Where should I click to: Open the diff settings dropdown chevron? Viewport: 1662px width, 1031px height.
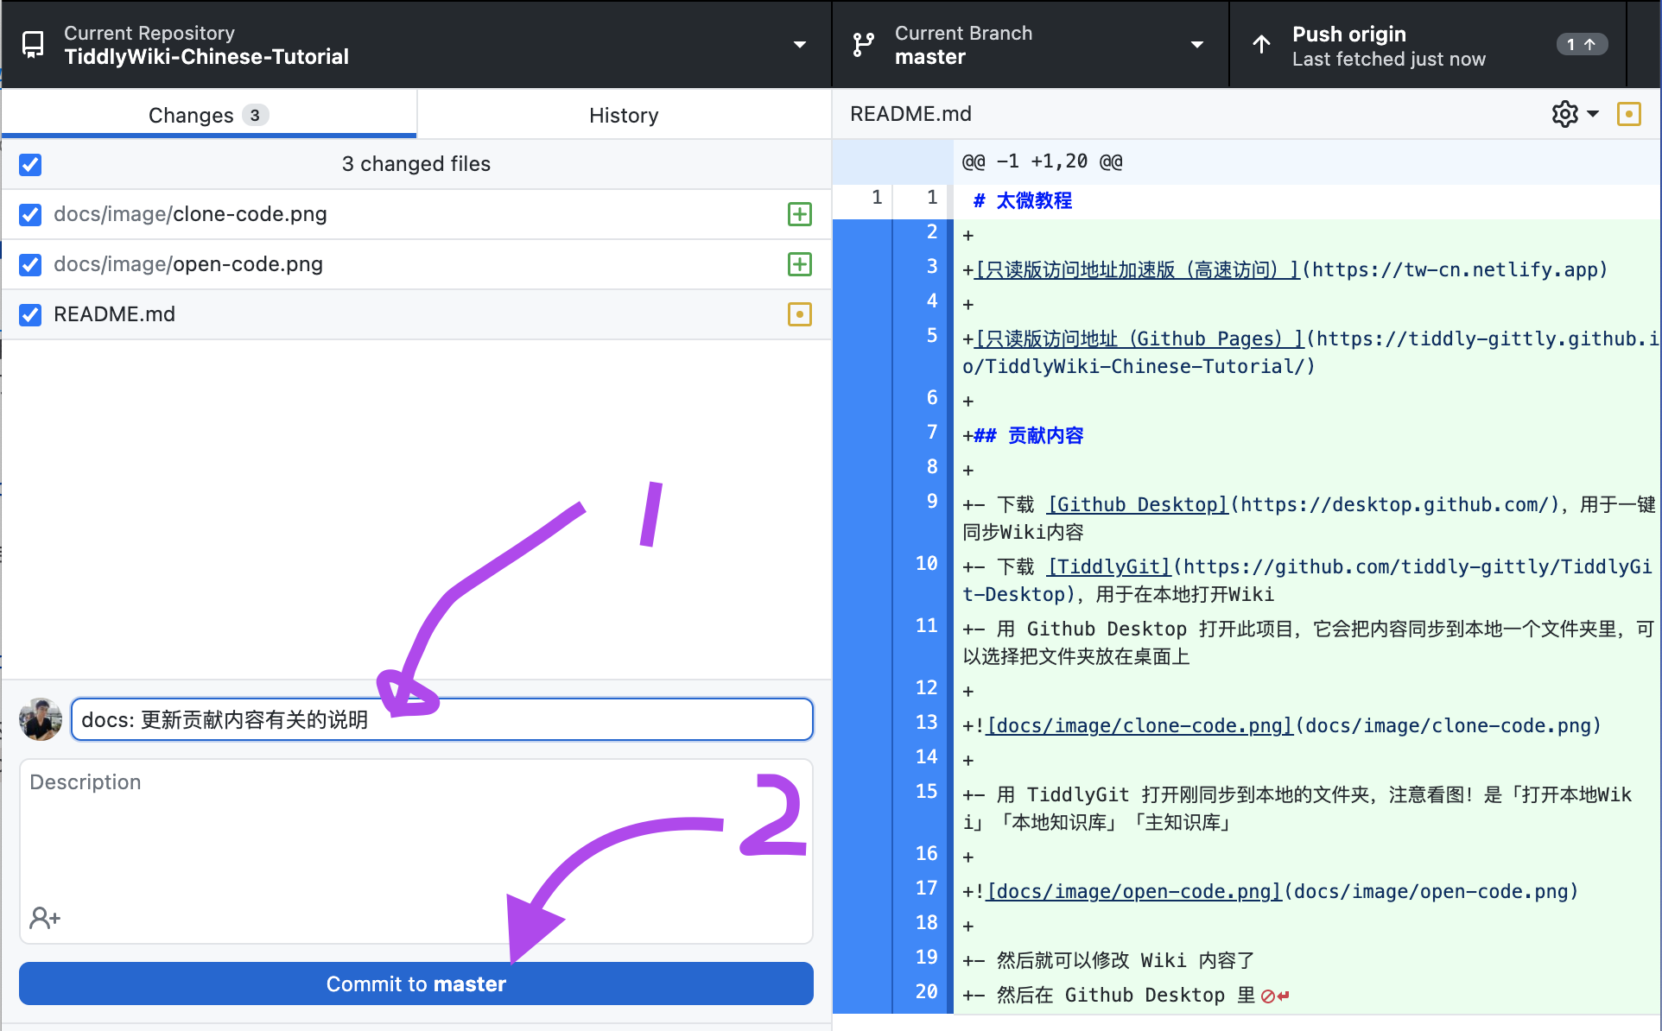point(1593,113)
